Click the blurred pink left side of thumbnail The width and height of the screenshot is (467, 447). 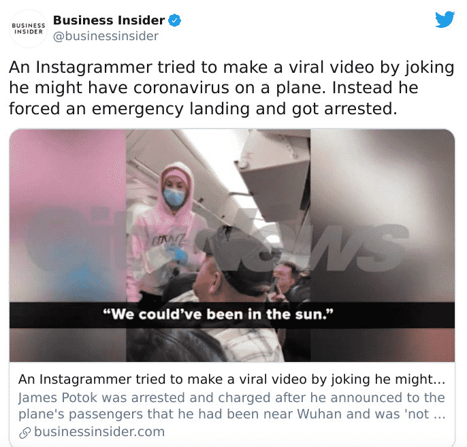click(67, 216)
